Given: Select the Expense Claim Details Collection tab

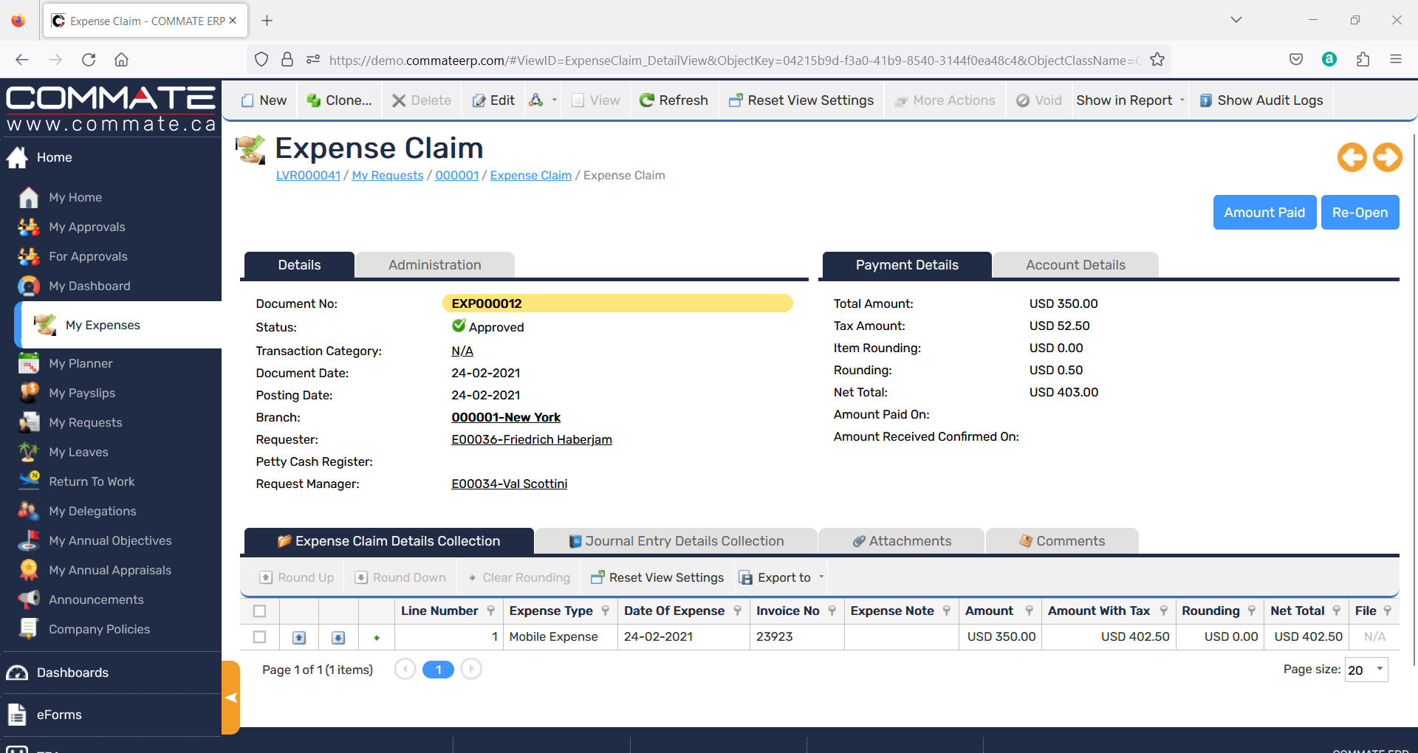Looking at the screenshot, I should coord(388,541).
